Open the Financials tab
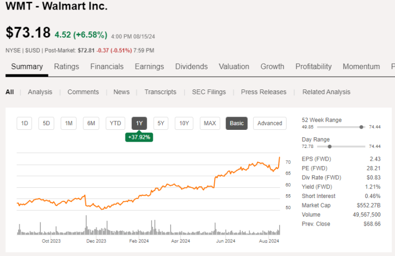Image resolution: width=395 pixels, height=256 pixels. pos(107,67)
